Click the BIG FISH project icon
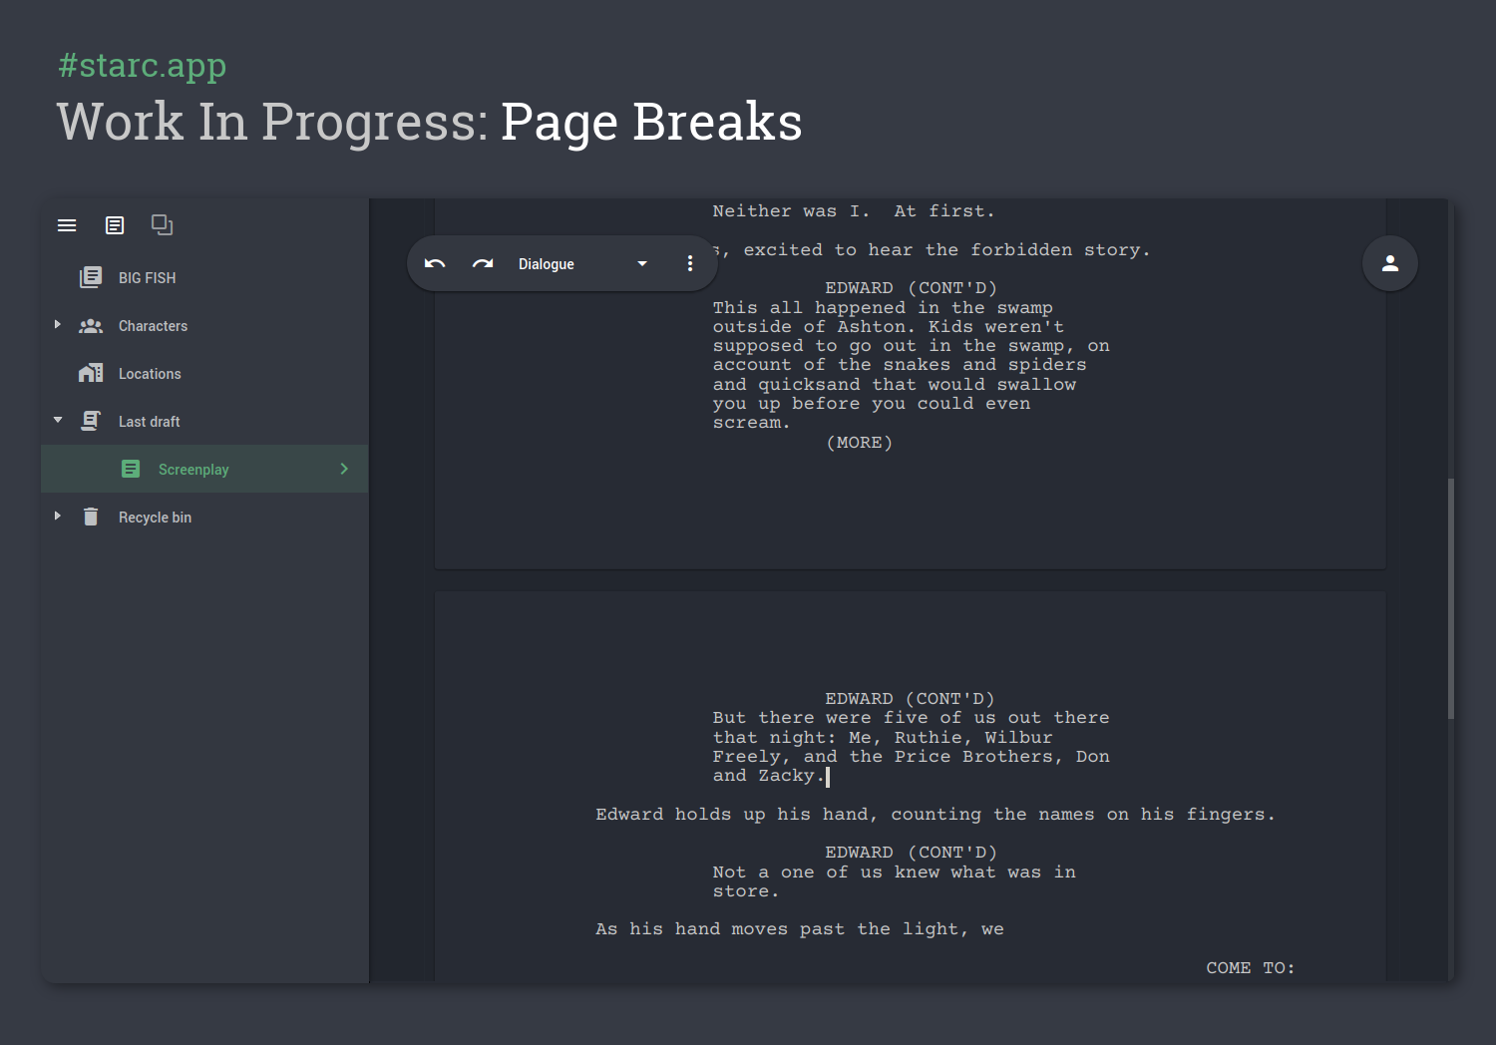 click(x=91, y=277)
